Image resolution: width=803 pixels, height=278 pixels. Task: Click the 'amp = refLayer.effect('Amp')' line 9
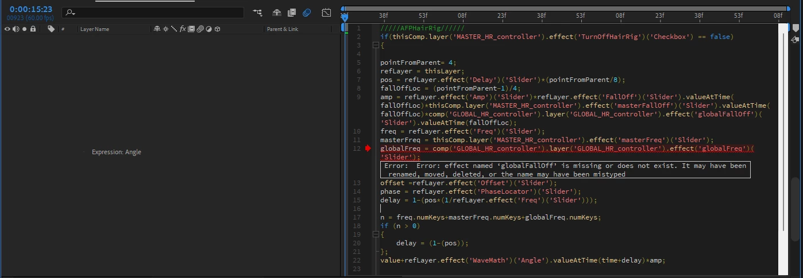pyautogui.click(x=574, y=110)
